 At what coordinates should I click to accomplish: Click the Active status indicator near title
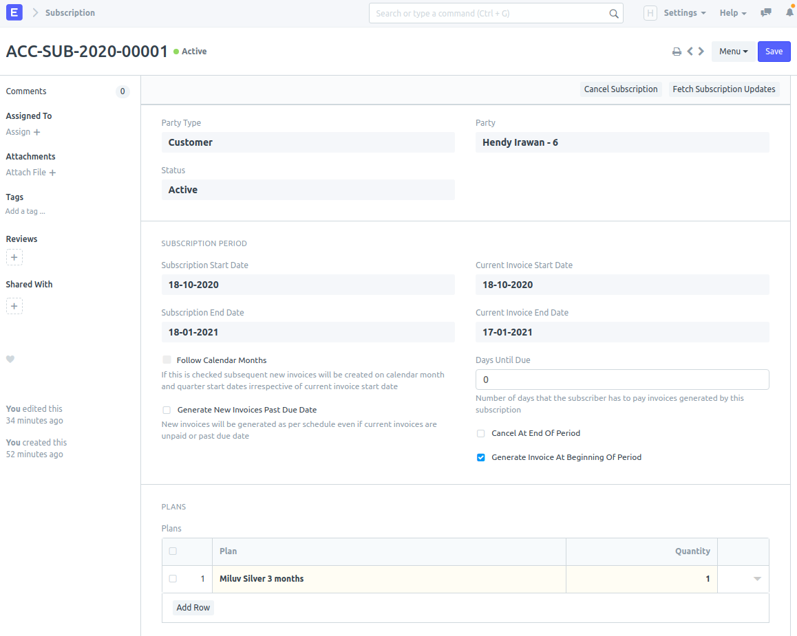coord(190,52)
